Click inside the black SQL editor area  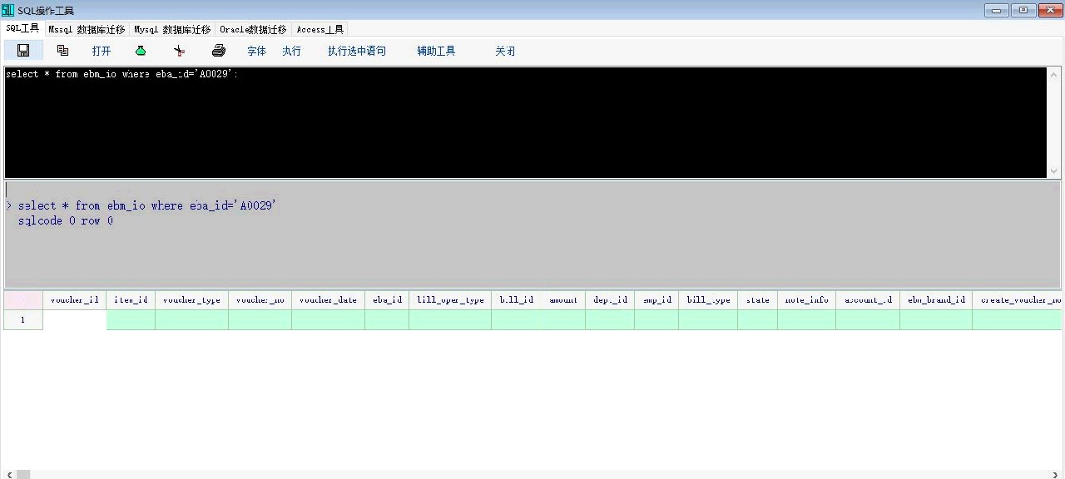click(x=524, y=125)
